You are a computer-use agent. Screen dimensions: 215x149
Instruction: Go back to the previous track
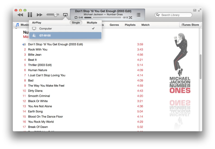(x=20, y=15)
